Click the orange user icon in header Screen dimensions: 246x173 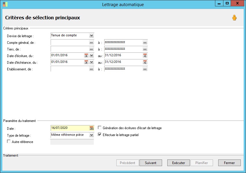click(x=234, y=18)
